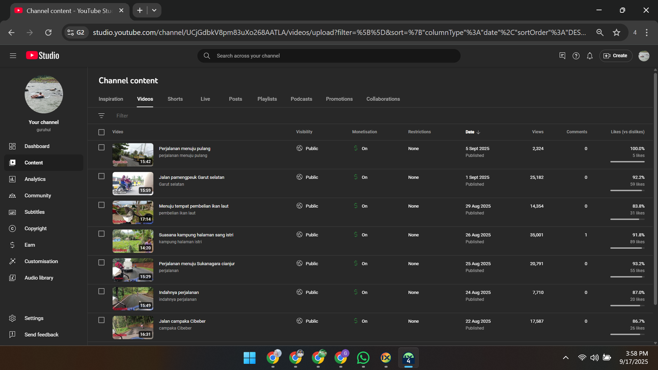Open the filter list icon
Viewport: 658px width, 370px height.
click(102, 116)
